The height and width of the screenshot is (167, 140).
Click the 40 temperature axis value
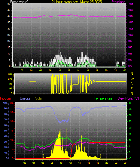(130, 103)
